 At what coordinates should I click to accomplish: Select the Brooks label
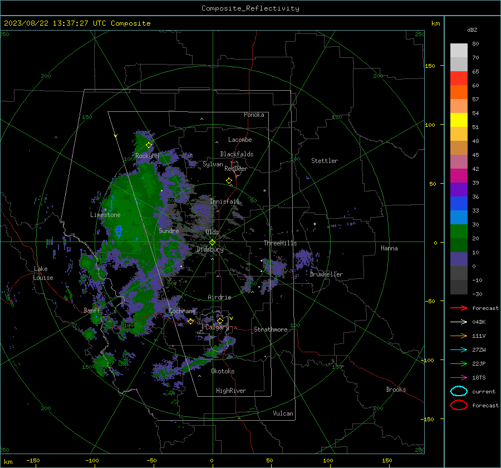click(396, 390)
